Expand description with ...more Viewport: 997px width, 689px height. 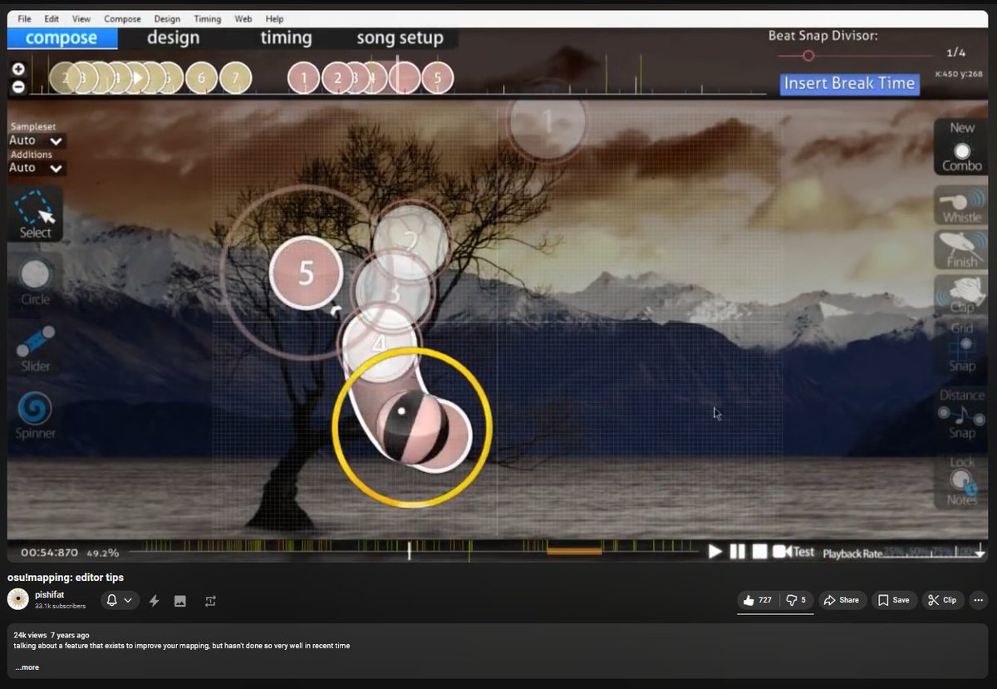point(27,667)
